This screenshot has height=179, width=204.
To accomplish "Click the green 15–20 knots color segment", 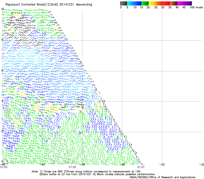I will pyautogui.click(x=145, y=3).
